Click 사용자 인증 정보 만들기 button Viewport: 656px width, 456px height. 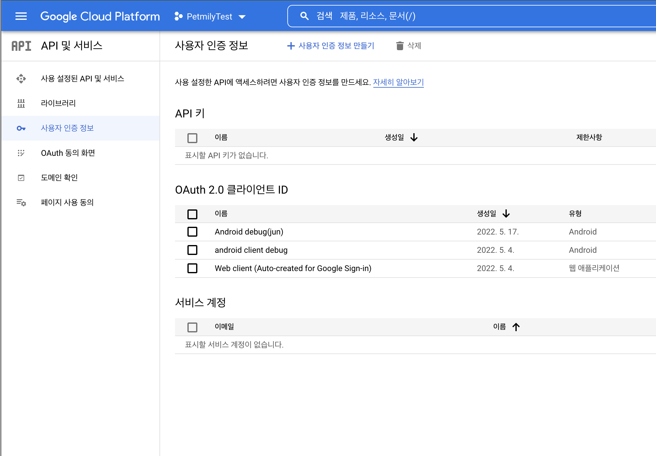(x=331, y=46)
